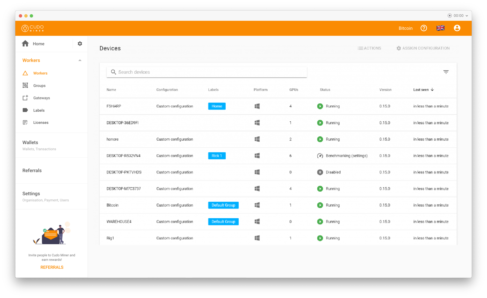
Task: Open the Cudo Miner logo home page
Action: [32, 28]
